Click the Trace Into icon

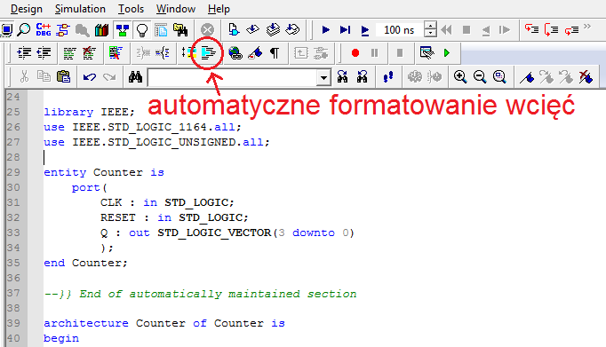[531, 29]
